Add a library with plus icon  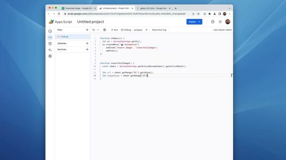pyautogui.click(x=87, y=44)
